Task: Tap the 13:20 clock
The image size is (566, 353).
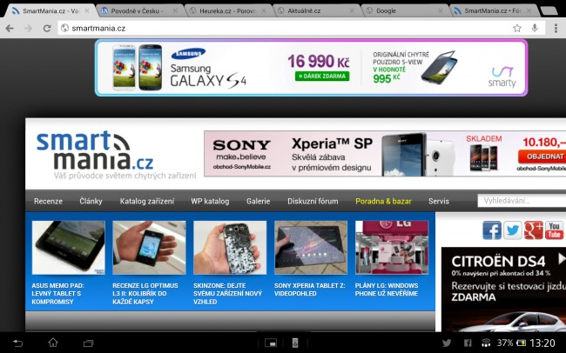Action: coord(542,343)
